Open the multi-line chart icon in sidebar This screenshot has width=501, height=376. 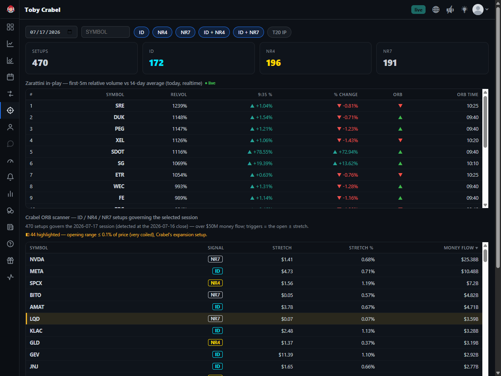click(x=10, y=60)
